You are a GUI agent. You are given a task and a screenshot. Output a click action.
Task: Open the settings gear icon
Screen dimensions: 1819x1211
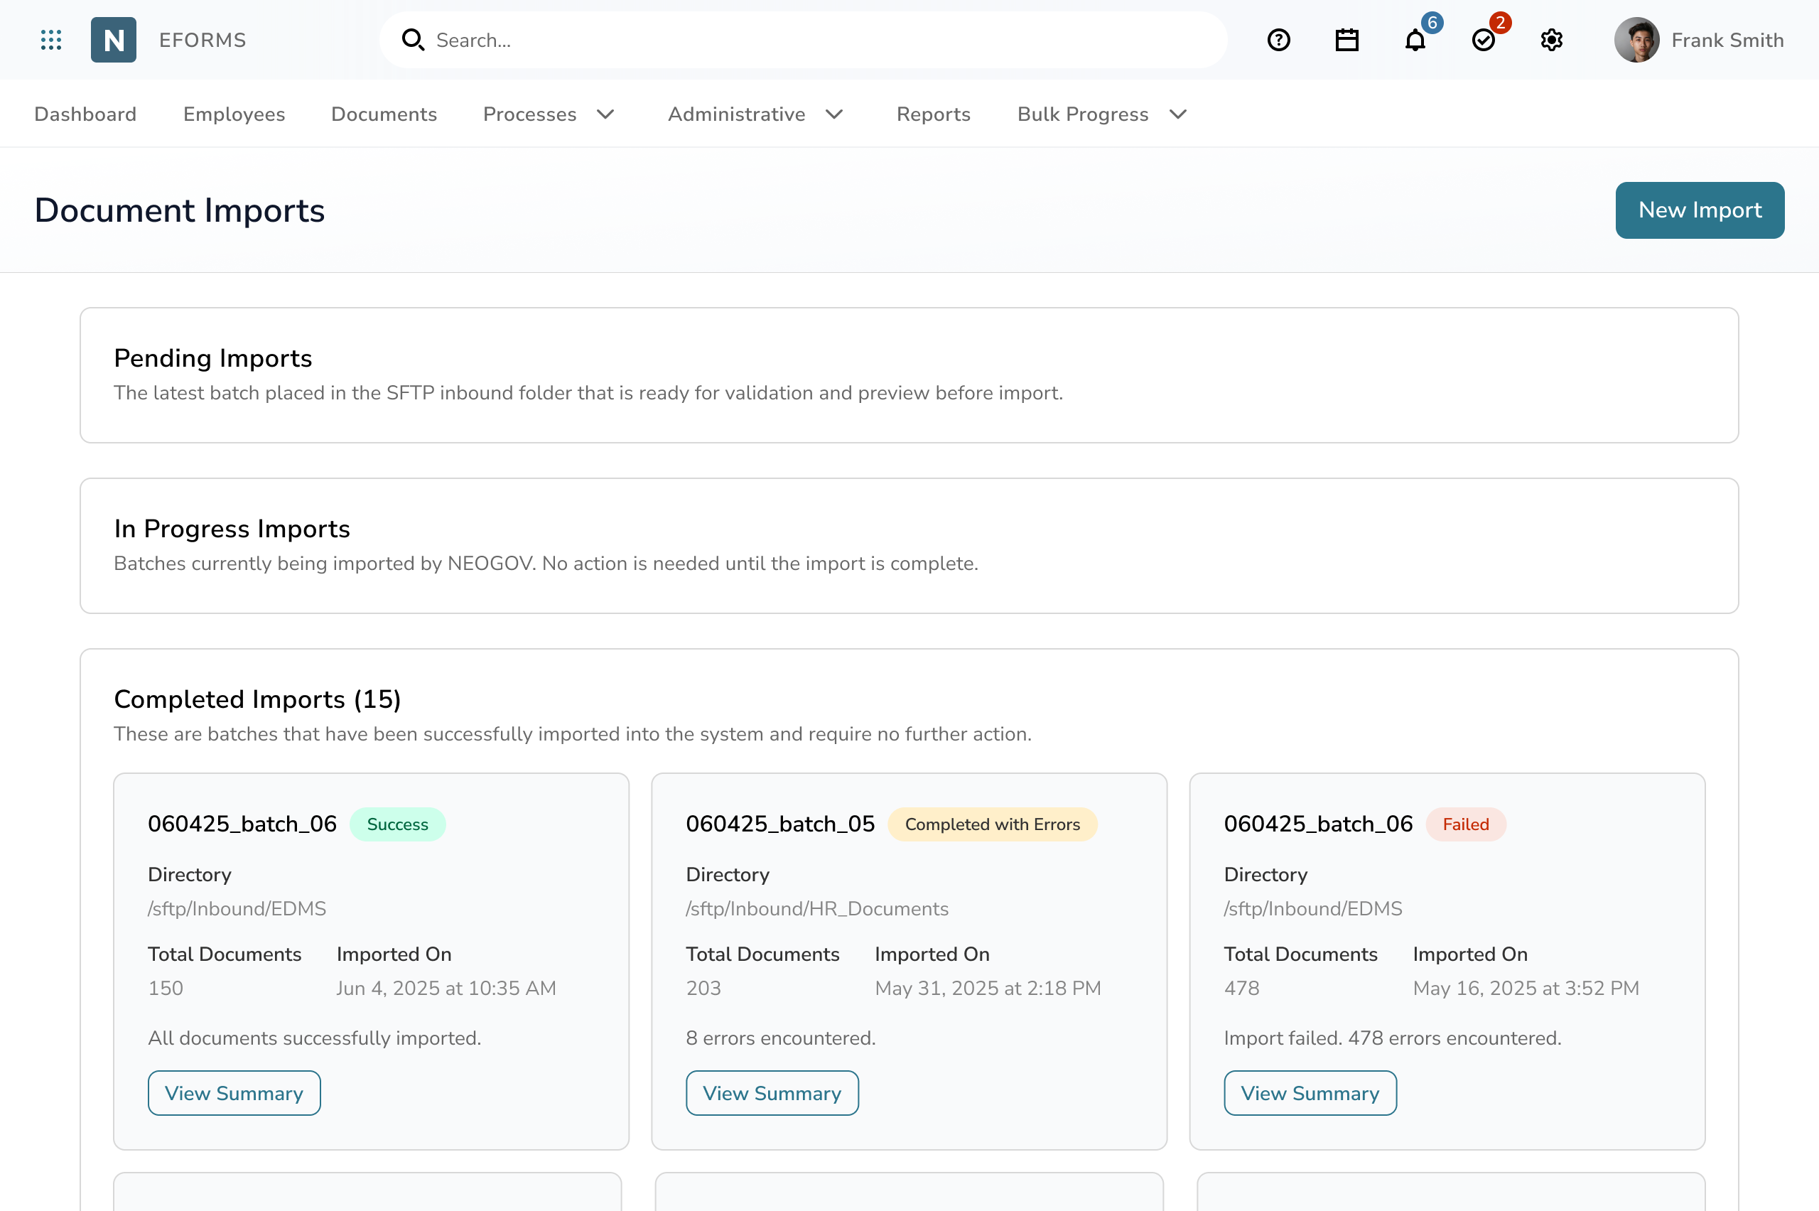[1551, 41]
